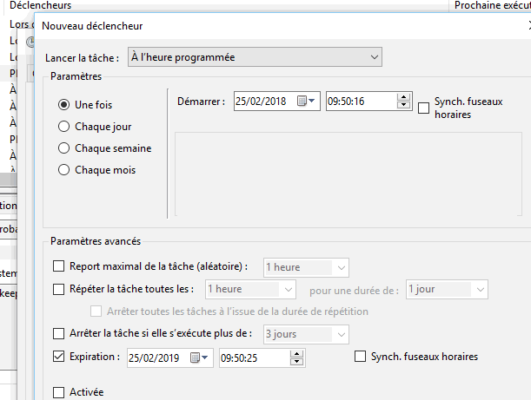Open the durée 1 jour dropdown
Viewport: 531px width, 400px height.
(447, 289)
